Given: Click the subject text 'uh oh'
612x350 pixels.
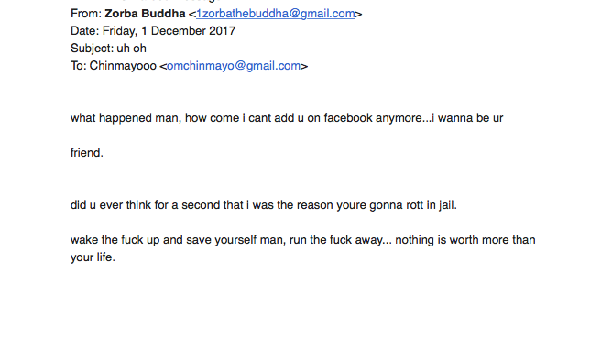Looking at the screenshot, I should point(132,49).
